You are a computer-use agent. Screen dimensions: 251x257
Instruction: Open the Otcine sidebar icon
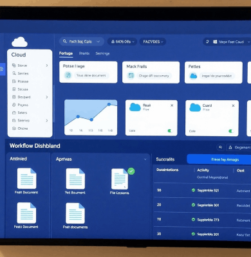(x=14, y=128)
